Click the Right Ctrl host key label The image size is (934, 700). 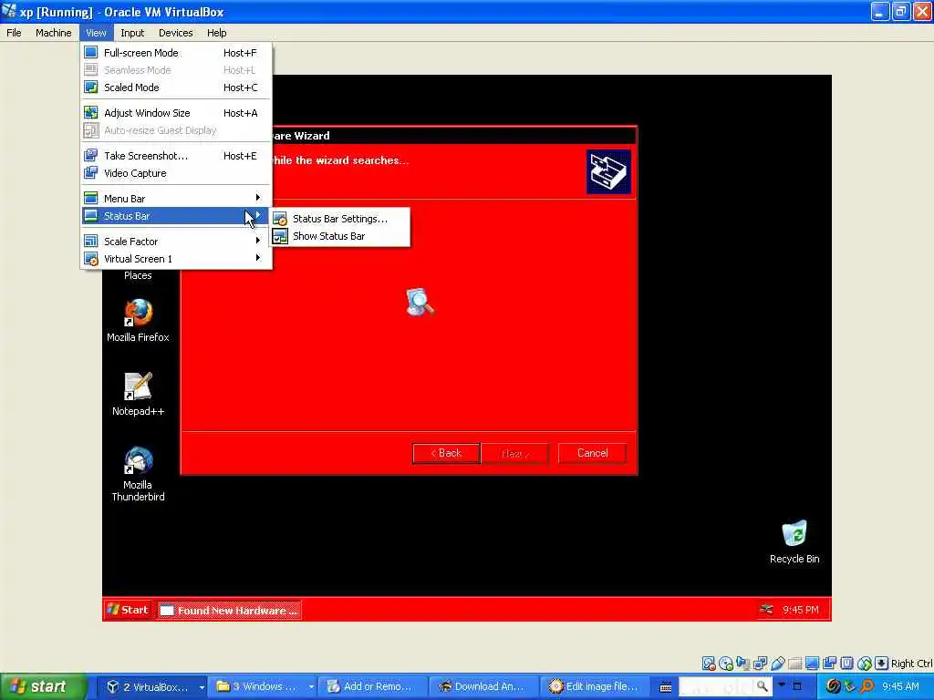(911, 664)
